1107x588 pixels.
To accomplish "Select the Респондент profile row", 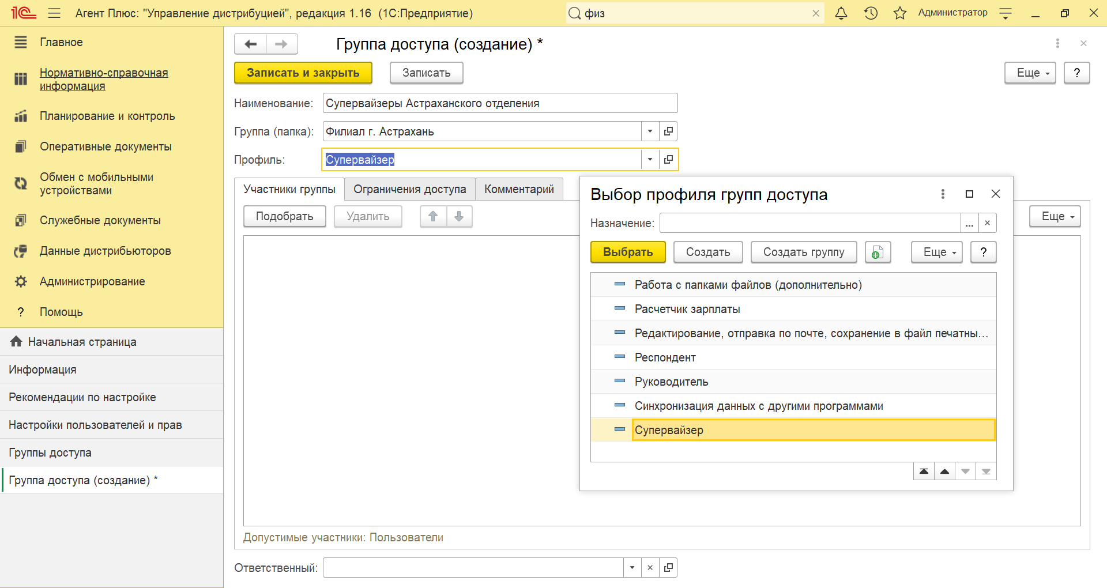I will (793, 357).
